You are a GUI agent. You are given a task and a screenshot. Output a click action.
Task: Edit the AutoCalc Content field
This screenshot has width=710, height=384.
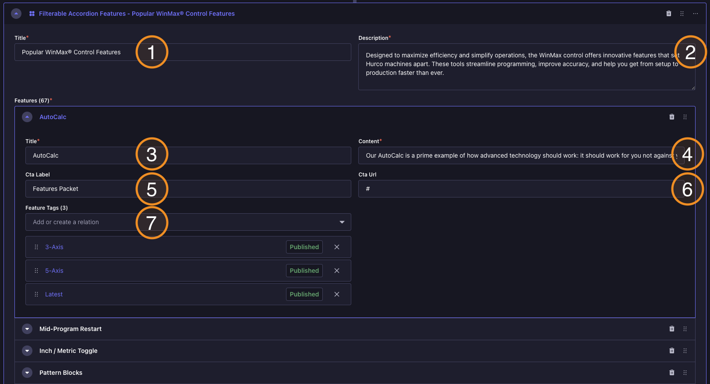coord(521,155)
